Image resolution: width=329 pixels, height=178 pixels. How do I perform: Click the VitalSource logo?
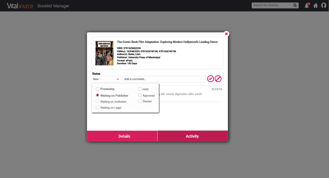(x=20, y=6)
